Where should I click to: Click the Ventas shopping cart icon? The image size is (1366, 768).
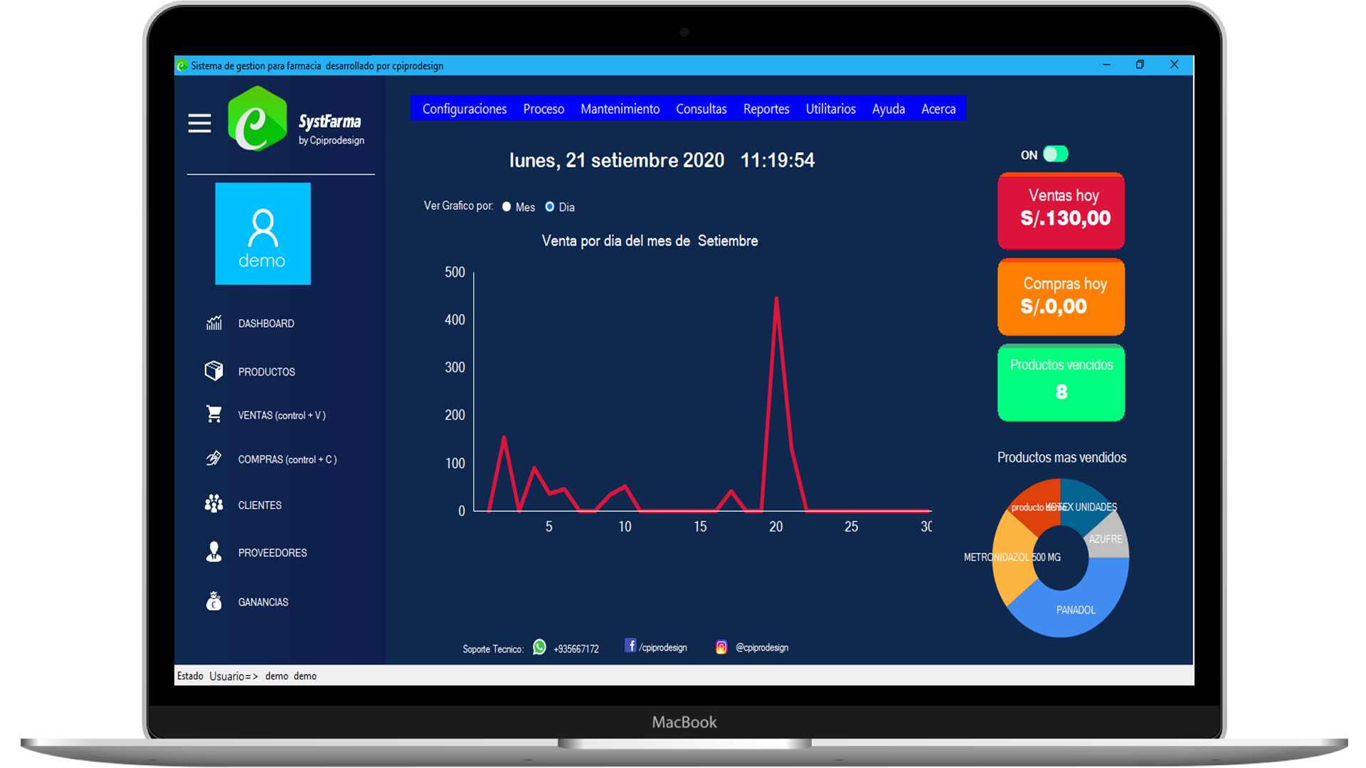click(x=214, y=414)
